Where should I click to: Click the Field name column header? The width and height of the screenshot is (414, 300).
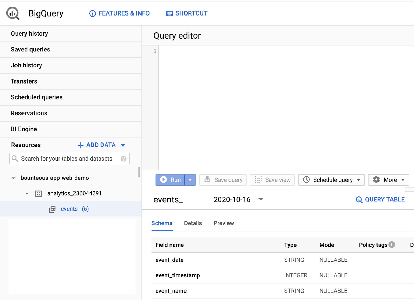click(169, 245)
